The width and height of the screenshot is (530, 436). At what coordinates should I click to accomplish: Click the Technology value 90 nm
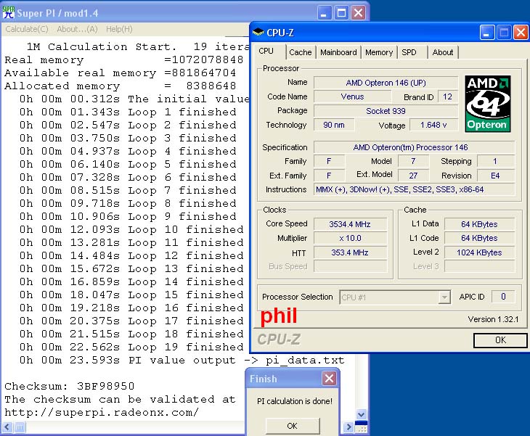tap(334, 125)
